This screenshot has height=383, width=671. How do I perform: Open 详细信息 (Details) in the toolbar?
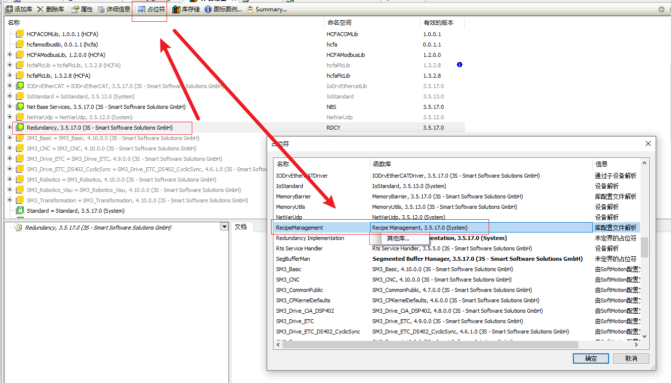tap(101, 9)
